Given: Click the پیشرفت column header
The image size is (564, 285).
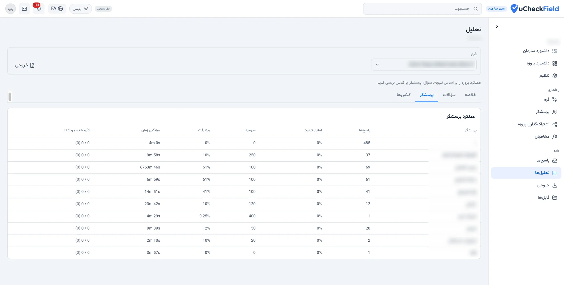Looking at the screenshot, I should [x=204, y=130].
